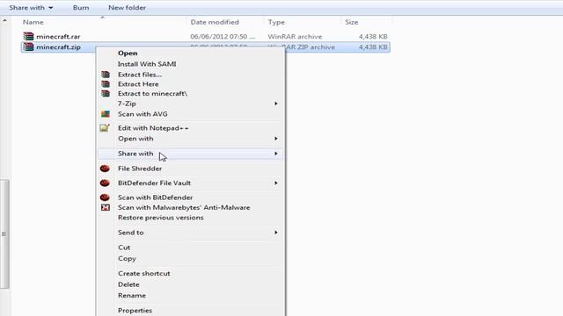
Task: Click the New folder toolbar button
Action: coord(127,8)
